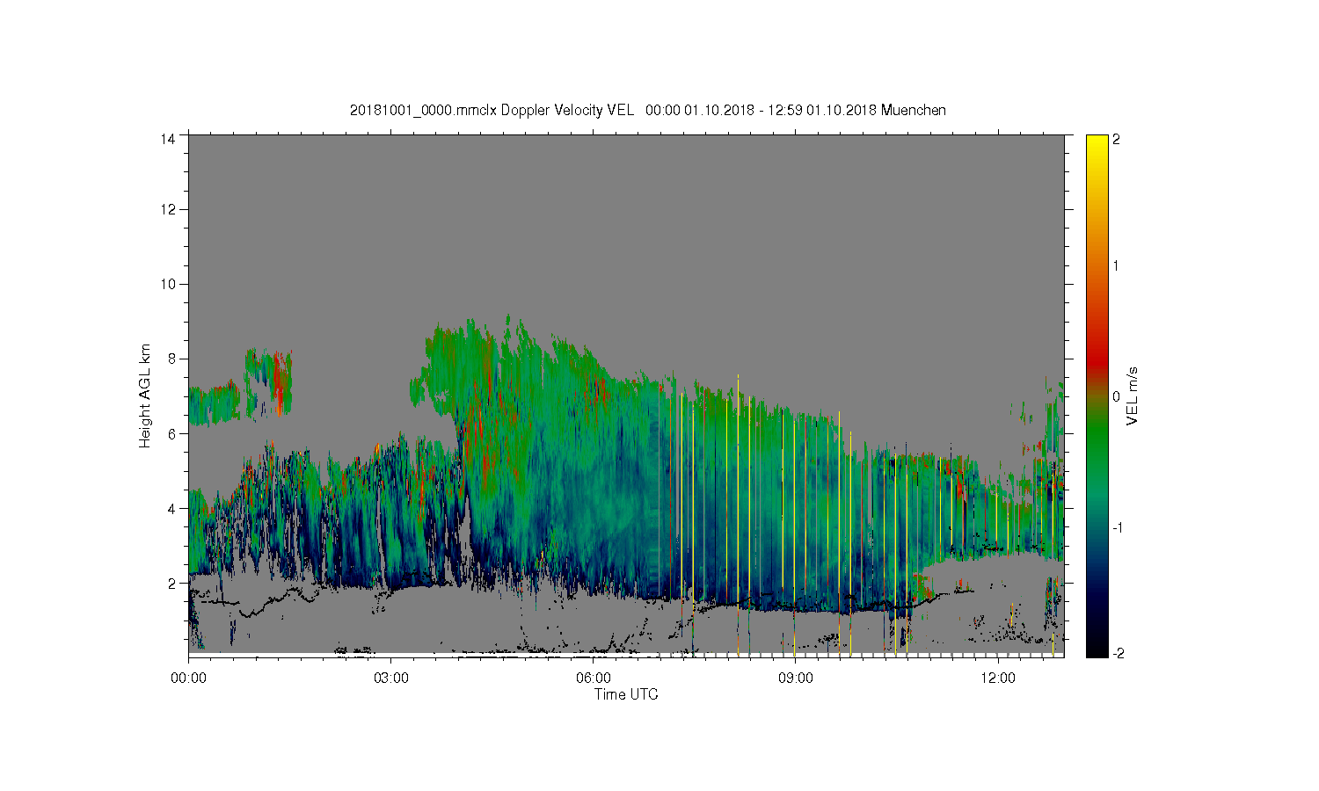1319x791 pixels.
Task: Click the height axis tick label 14
Action: tap(168, 138)
